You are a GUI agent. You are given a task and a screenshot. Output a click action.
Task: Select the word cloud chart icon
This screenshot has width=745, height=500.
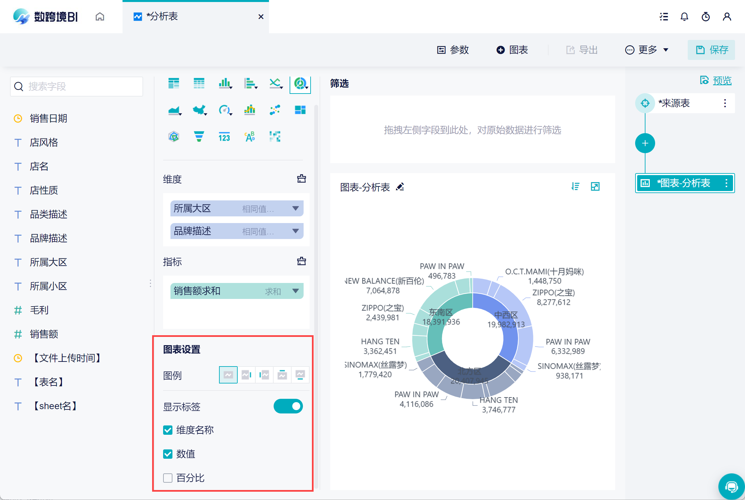click(249, 136)
